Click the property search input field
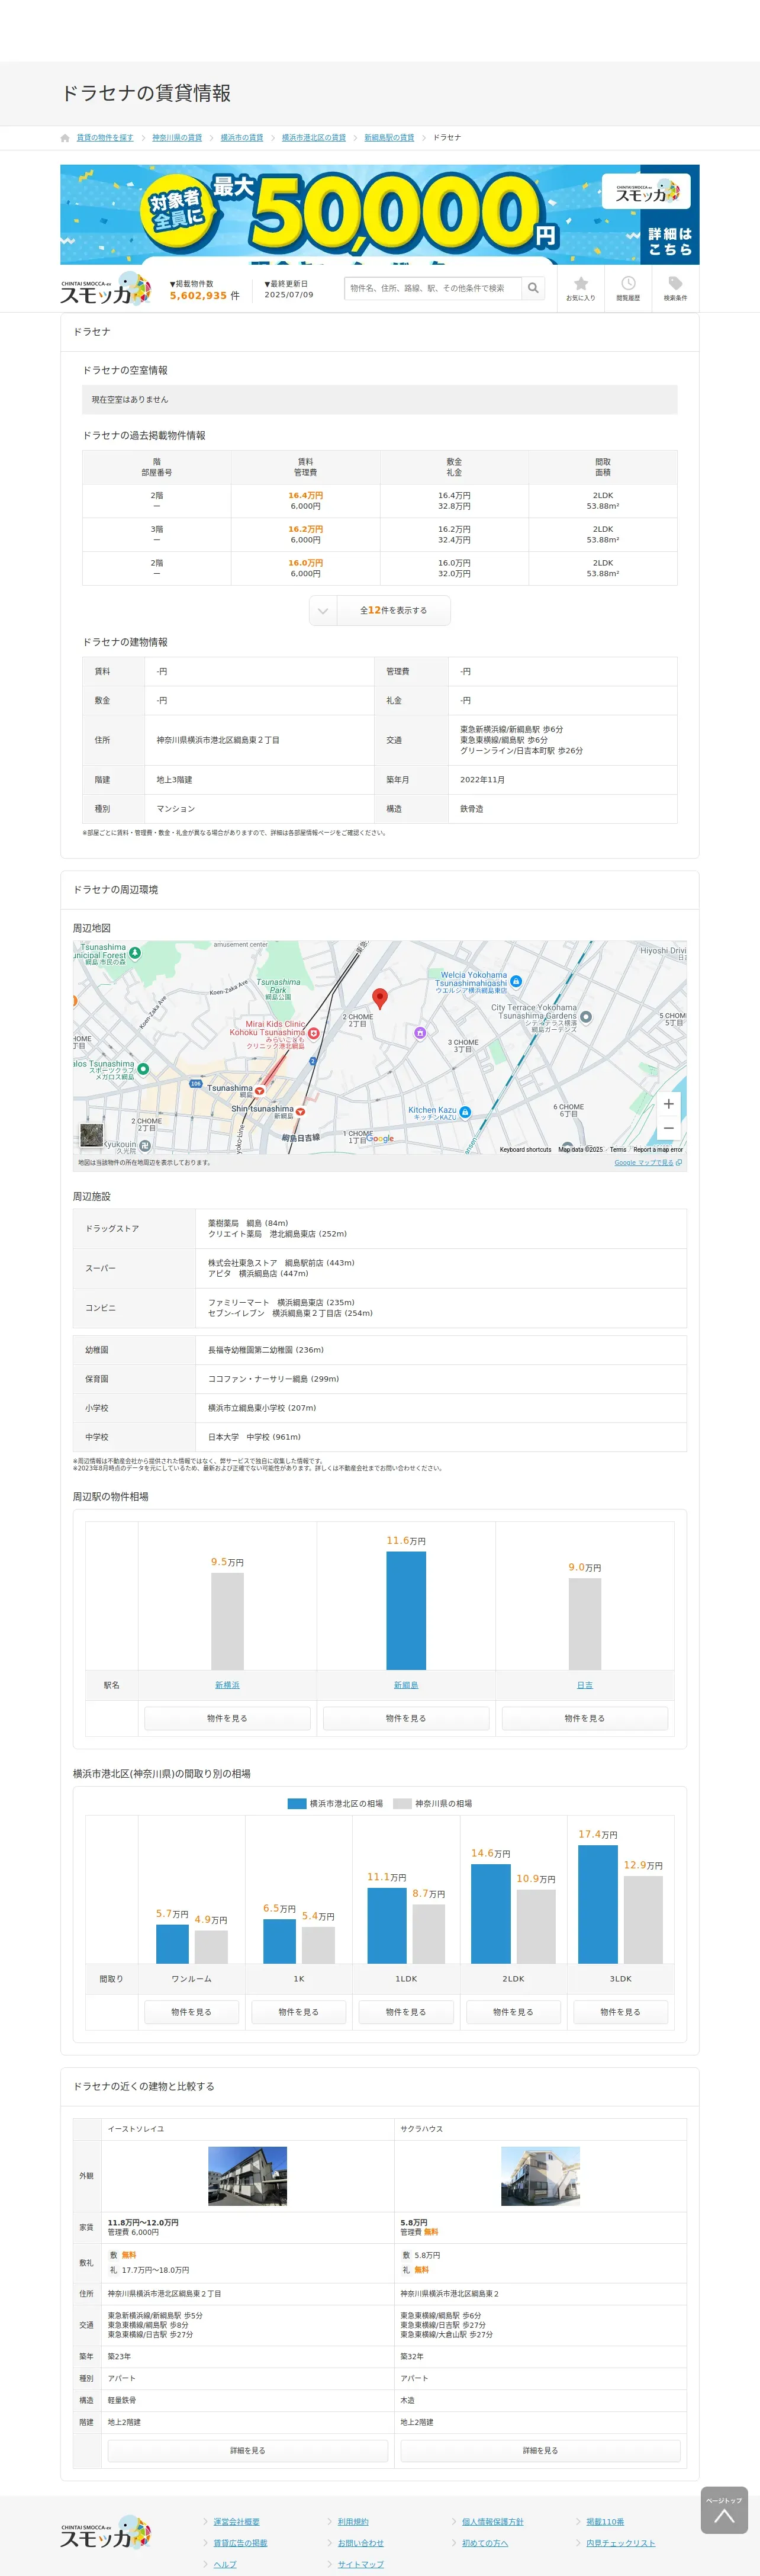Screen dimensions: 760x2576 pyautogui.click(x=433, y=288)
